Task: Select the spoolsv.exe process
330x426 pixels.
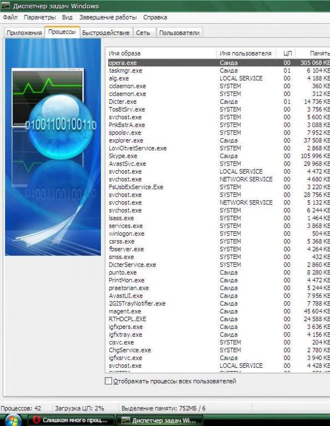Action: click(x=219, y=132)
